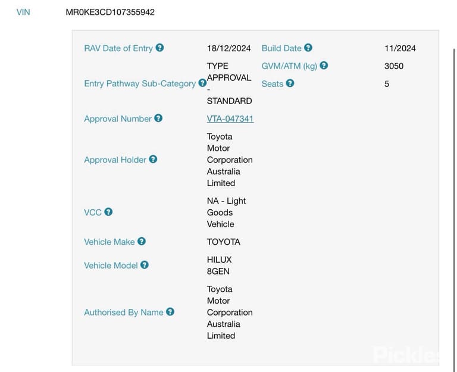Viewport: 457px width, 372px height.
Task: Click the HILUX 8GEN model value
Action: point(220,266)
